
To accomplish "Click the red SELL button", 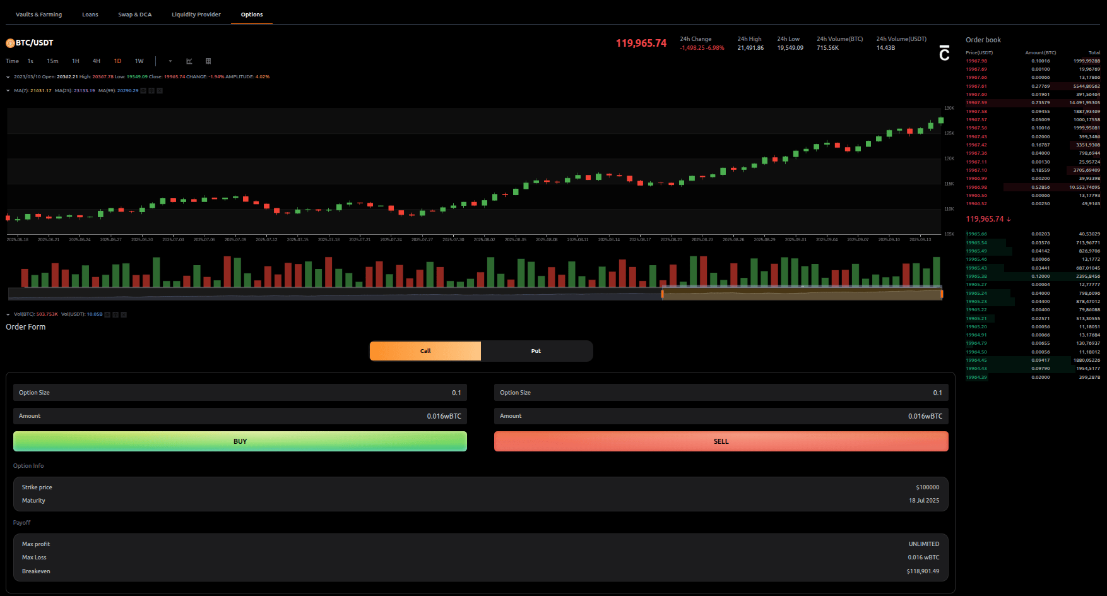I will pos(721,441).
